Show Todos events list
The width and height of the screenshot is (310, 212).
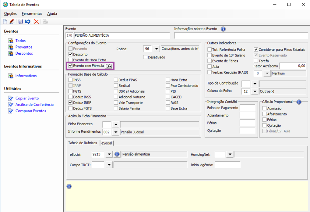coord(21,41)
